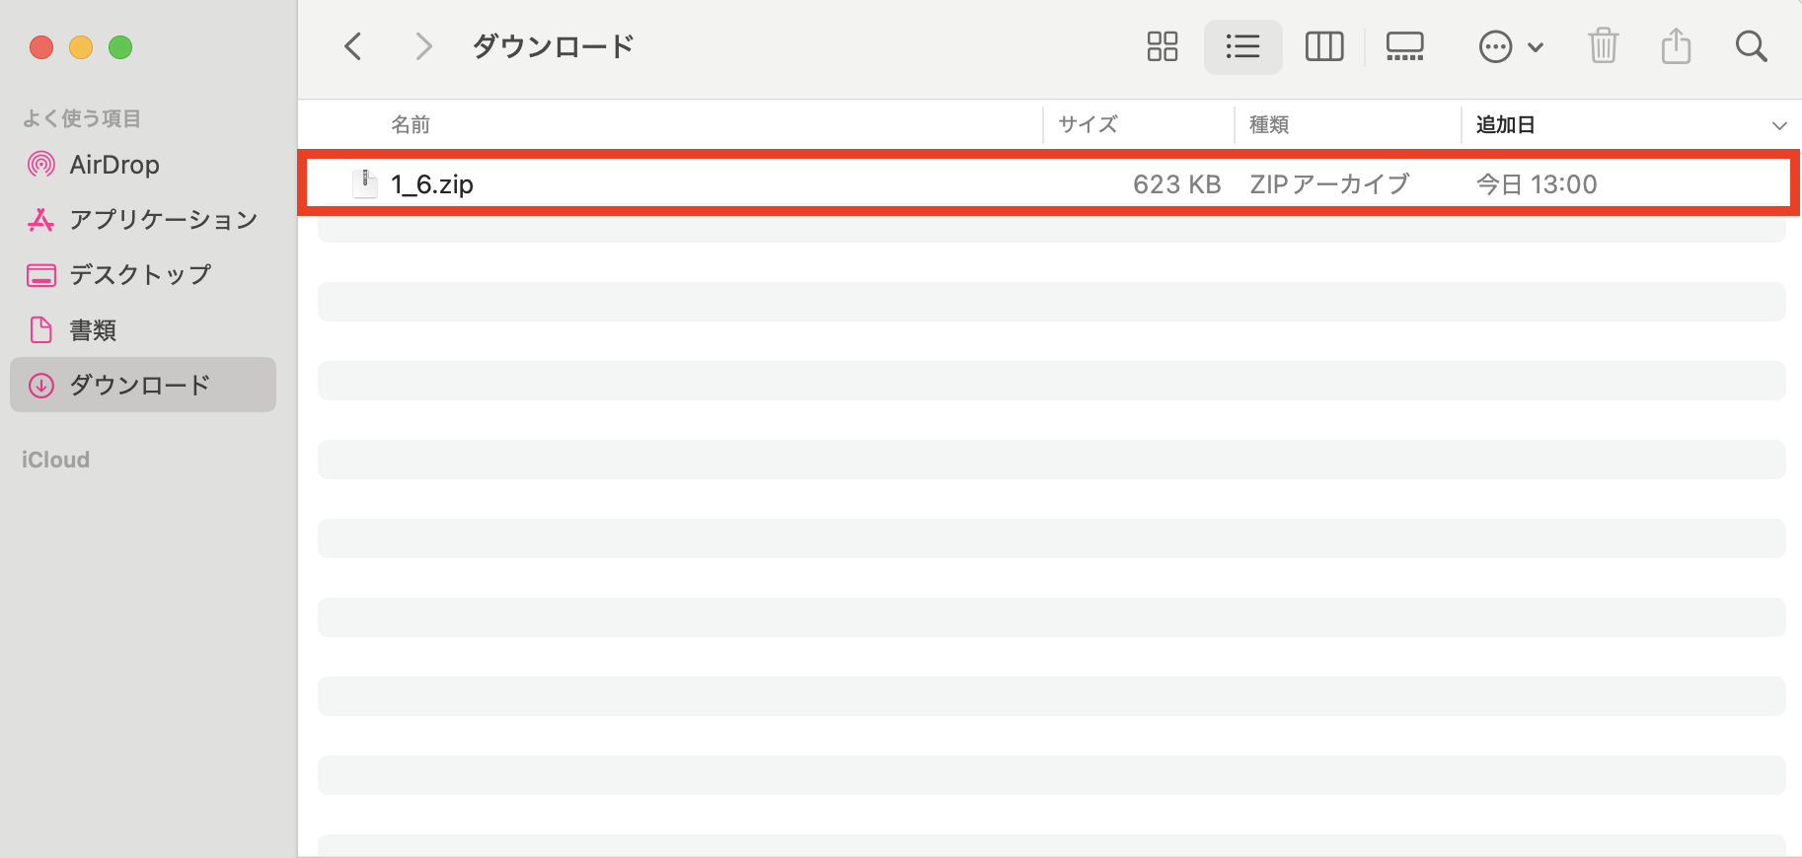Select the 1_6.zip file
Viewport: 1802px width, 858px height.
click(x=432, y=184)
